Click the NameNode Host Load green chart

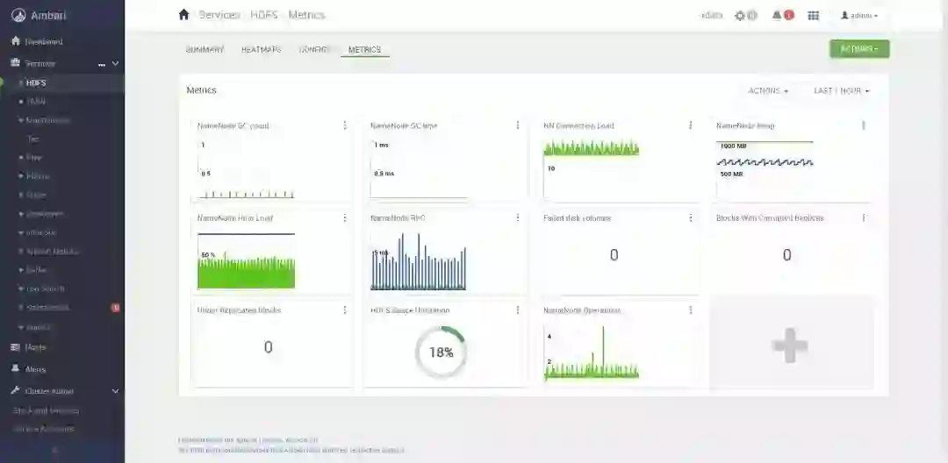pos(246,260)
